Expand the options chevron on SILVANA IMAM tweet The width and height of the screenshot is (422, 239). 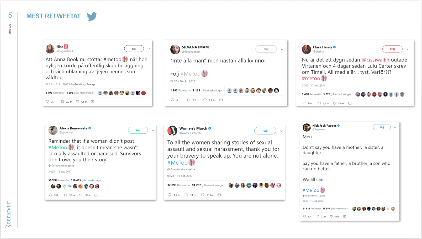282,49
